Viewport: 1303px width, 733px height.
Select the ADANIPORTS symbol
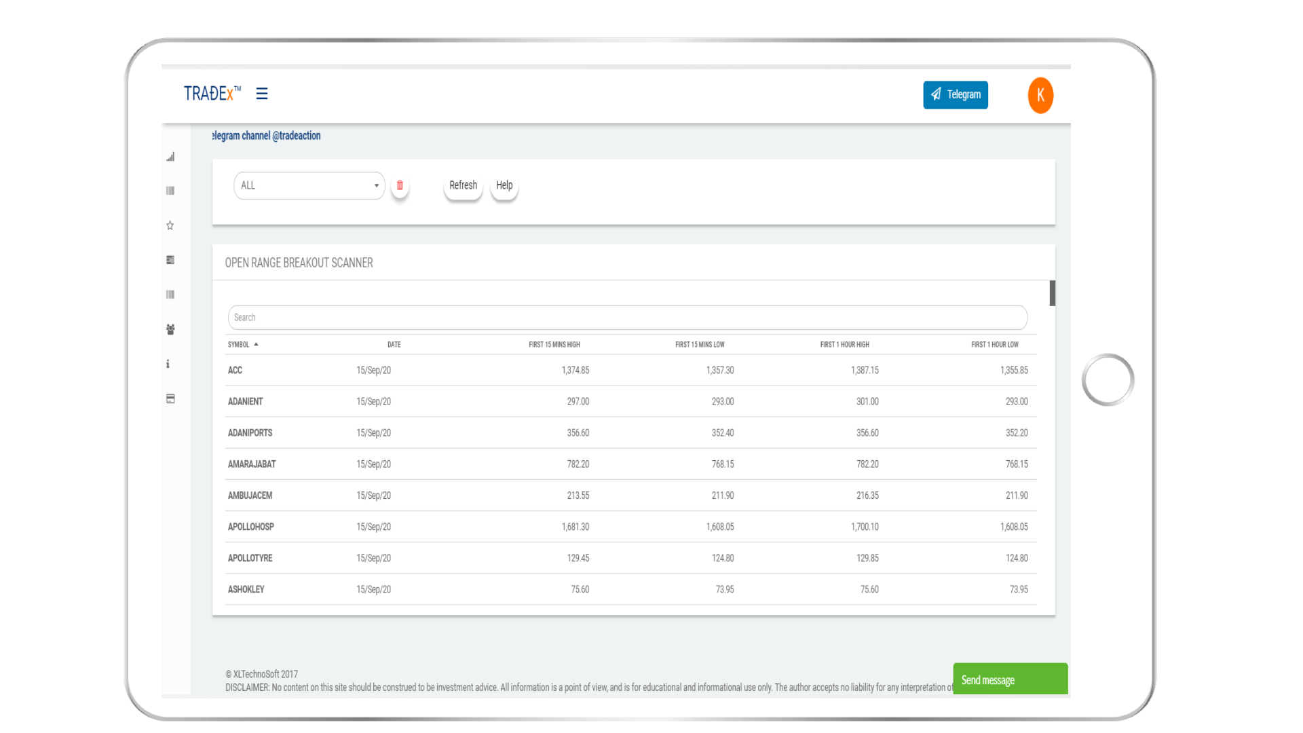(x=250, y=433)
